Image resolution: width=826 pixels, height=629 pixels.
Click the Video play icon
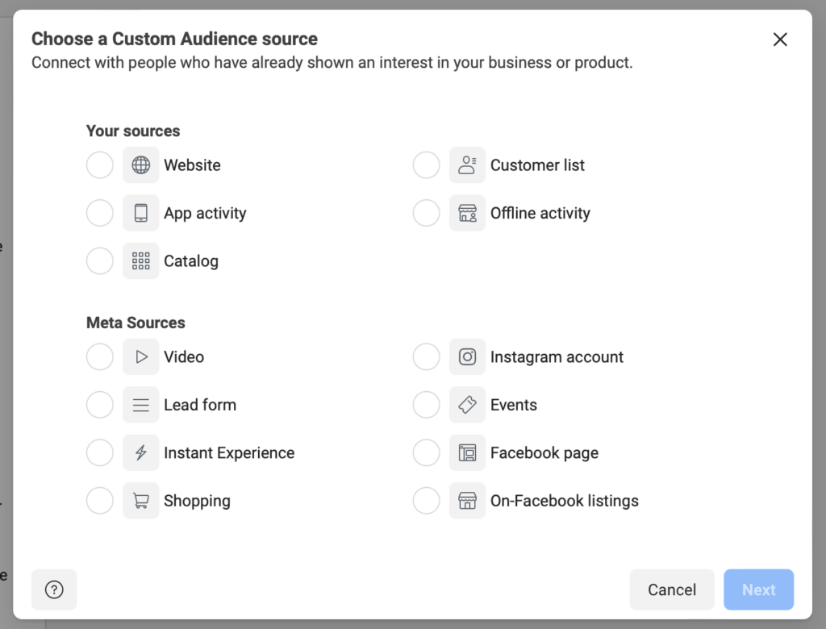click(141, 357)
